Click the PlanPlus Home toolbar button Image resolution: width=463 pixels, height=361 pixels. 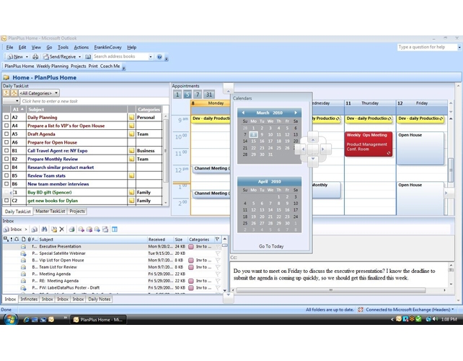click(19, 66)
